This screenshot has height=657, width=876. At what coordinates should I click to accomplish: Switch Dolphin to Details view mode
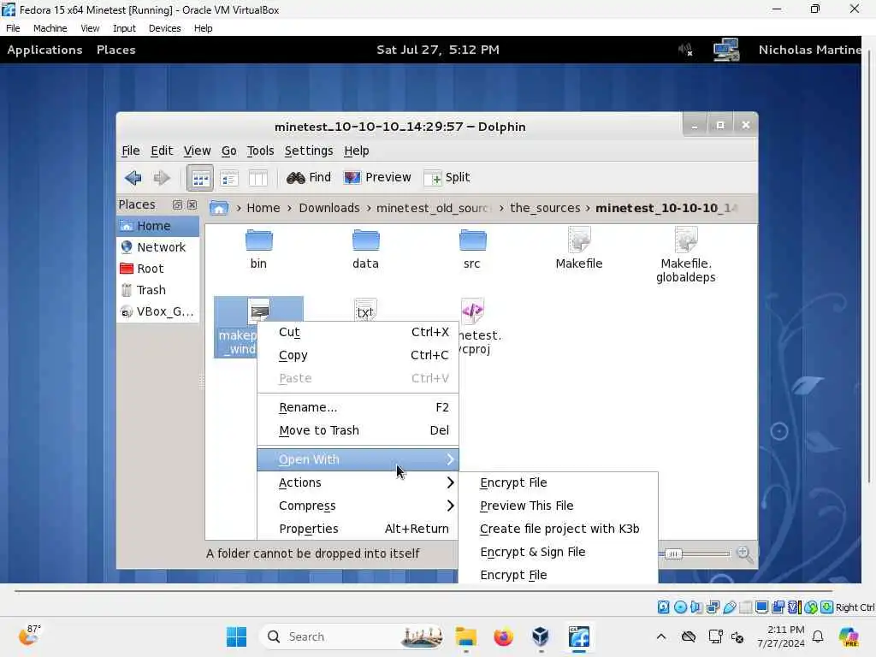coord(229,178)
